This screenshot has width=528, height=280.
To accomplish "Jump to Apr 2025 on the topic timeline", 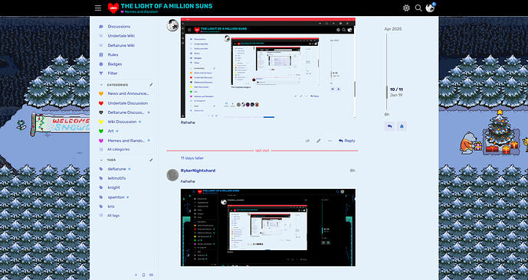I will click(x=393, y=29).
